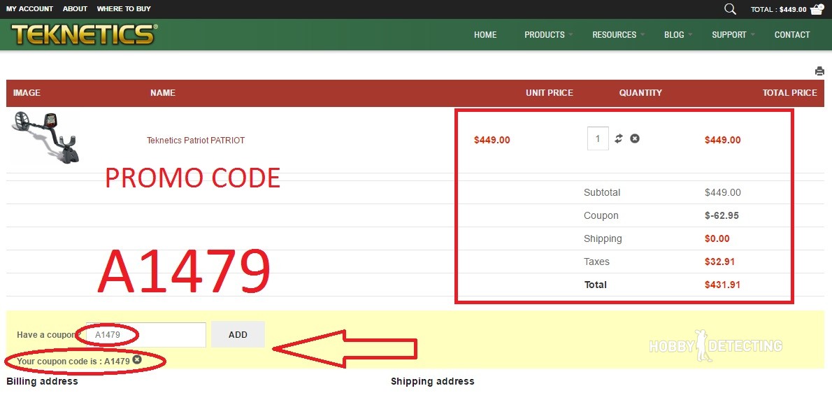Click the Shipping address heading

tap(433, 381)
